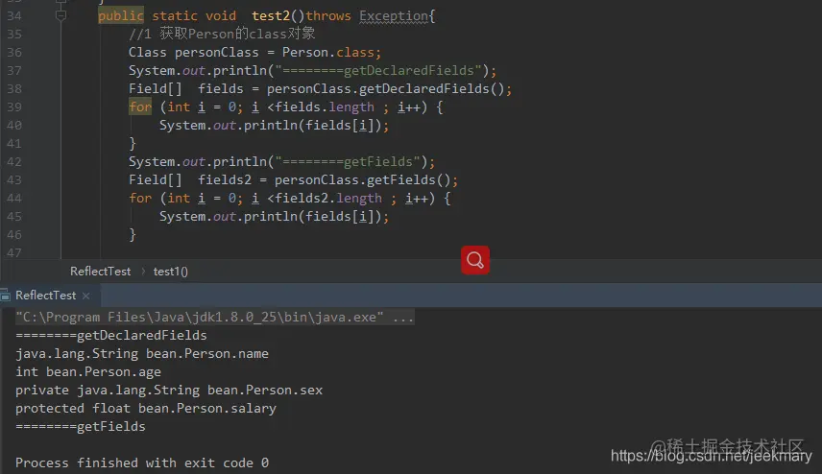Image resolution: width=822 pixels, height=474 pixels.
Task: Click the personClass variable declaration on line 36
Action: click(216, 53)
